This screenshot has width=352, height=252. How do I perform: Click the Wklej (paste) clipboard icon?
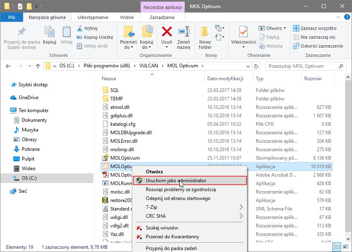(66, 31)
